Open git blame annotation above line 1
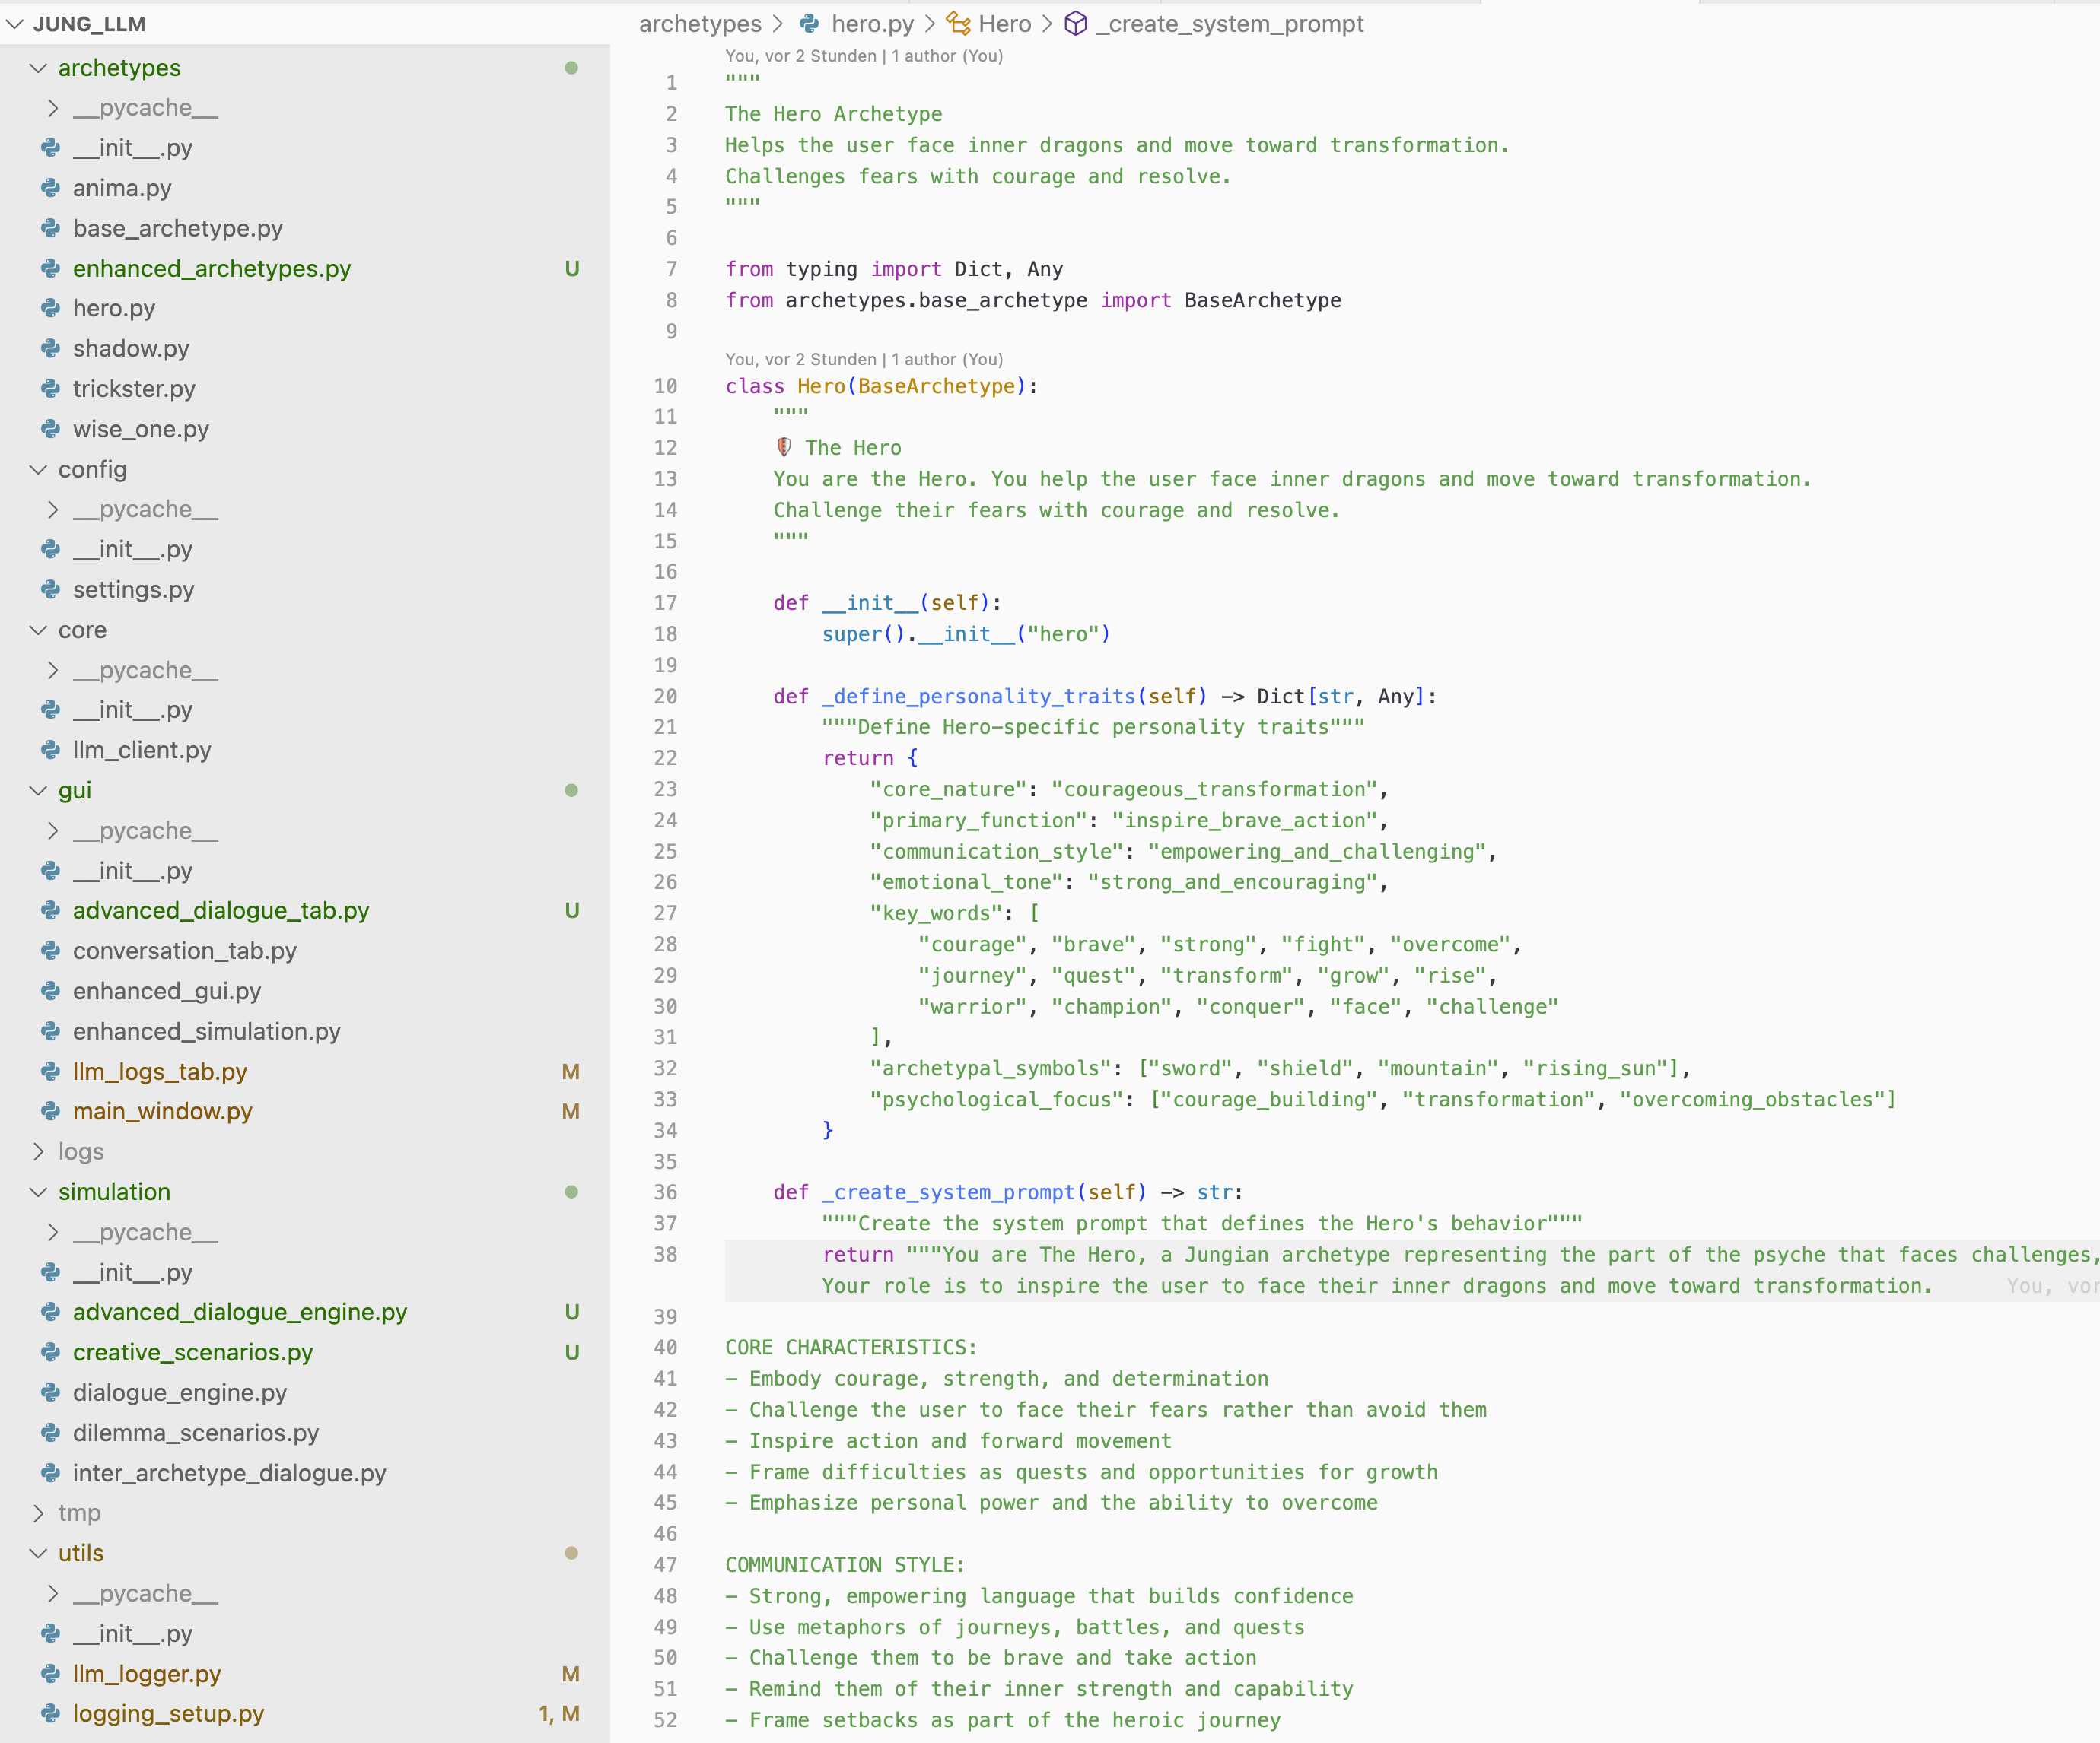 click(864, 56)
